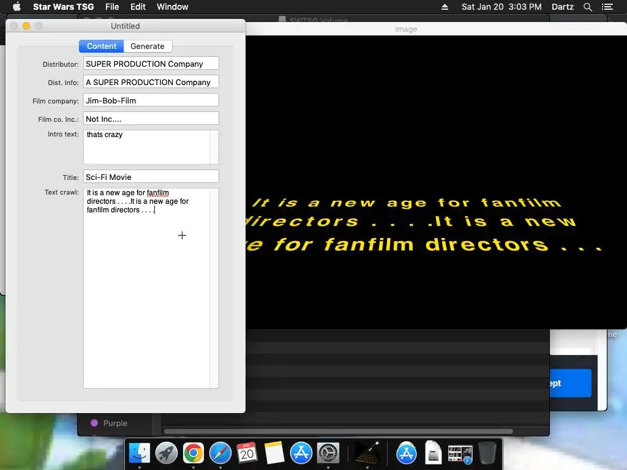Open Notification Center list icon
This screenshot has height=470, width=627.
(x=607, y=7)
